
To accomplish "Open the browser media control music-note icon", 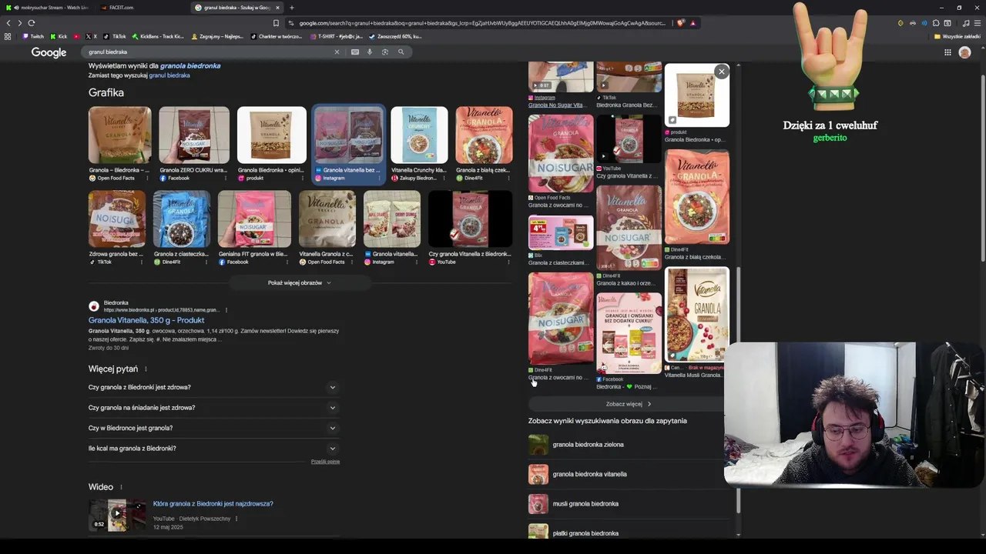I will [966, 23].
